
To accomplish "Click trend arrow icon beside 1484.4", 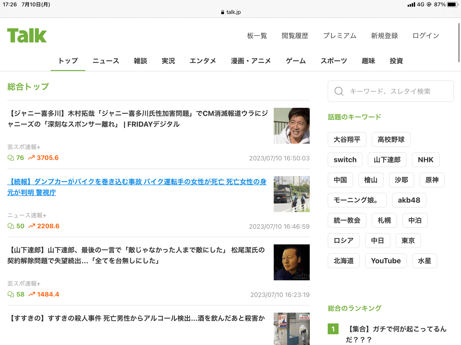I will [x=32, y=294].
